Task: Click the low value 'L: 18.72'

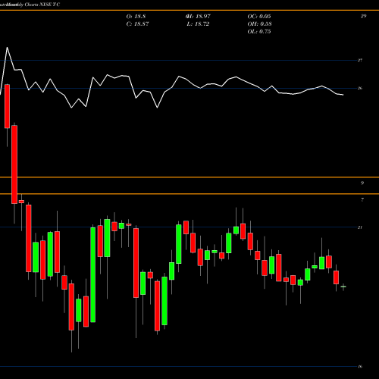Action: coord(198,24)
